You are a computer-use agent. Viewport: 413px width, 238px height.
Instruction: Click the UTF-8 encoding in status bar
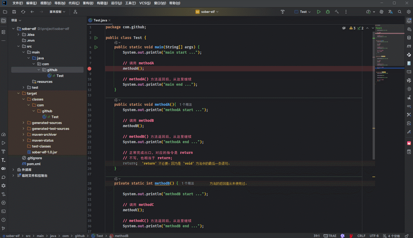[374, 236]
